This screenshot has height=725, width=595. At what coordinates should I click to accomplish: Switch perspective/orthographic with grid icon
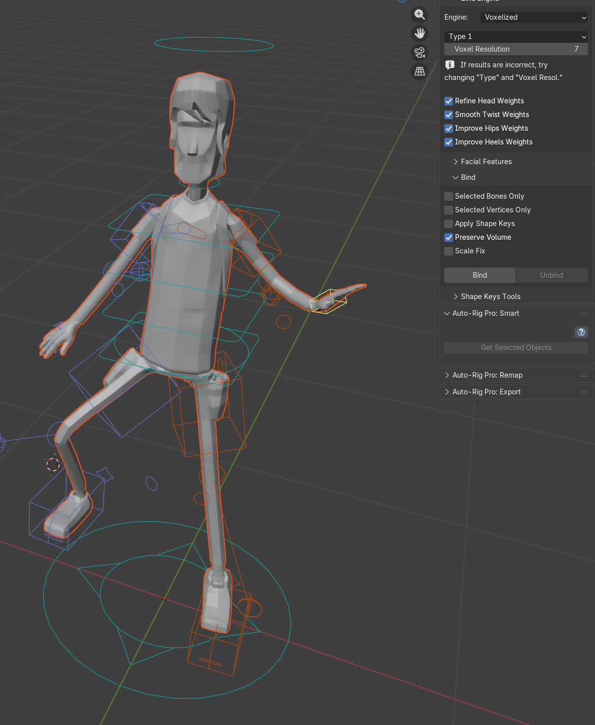click(419, 71)
